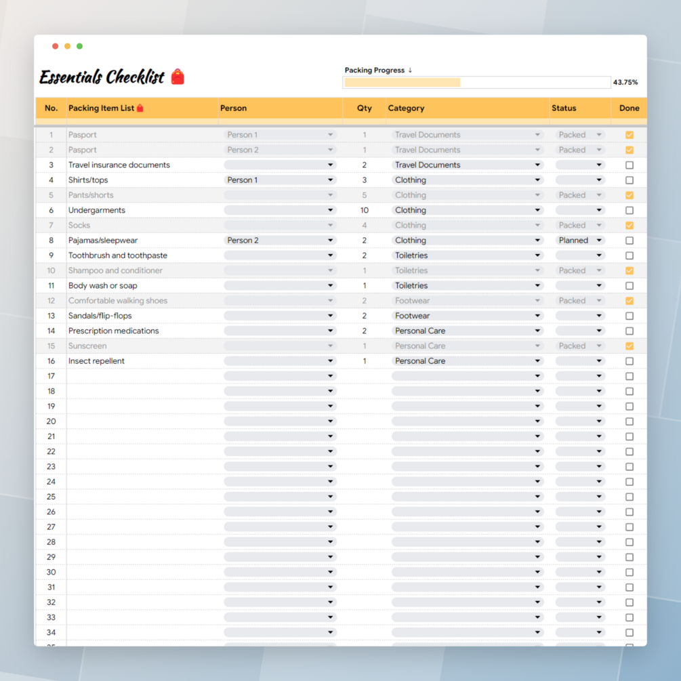Tick the Done box for Undergarments
This screenshot has height=681, width=681.
coord(630,210)
